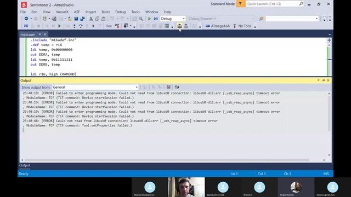Open the Device Programming chip icon
The image size is (351, 197).
(x=179, y=26)
